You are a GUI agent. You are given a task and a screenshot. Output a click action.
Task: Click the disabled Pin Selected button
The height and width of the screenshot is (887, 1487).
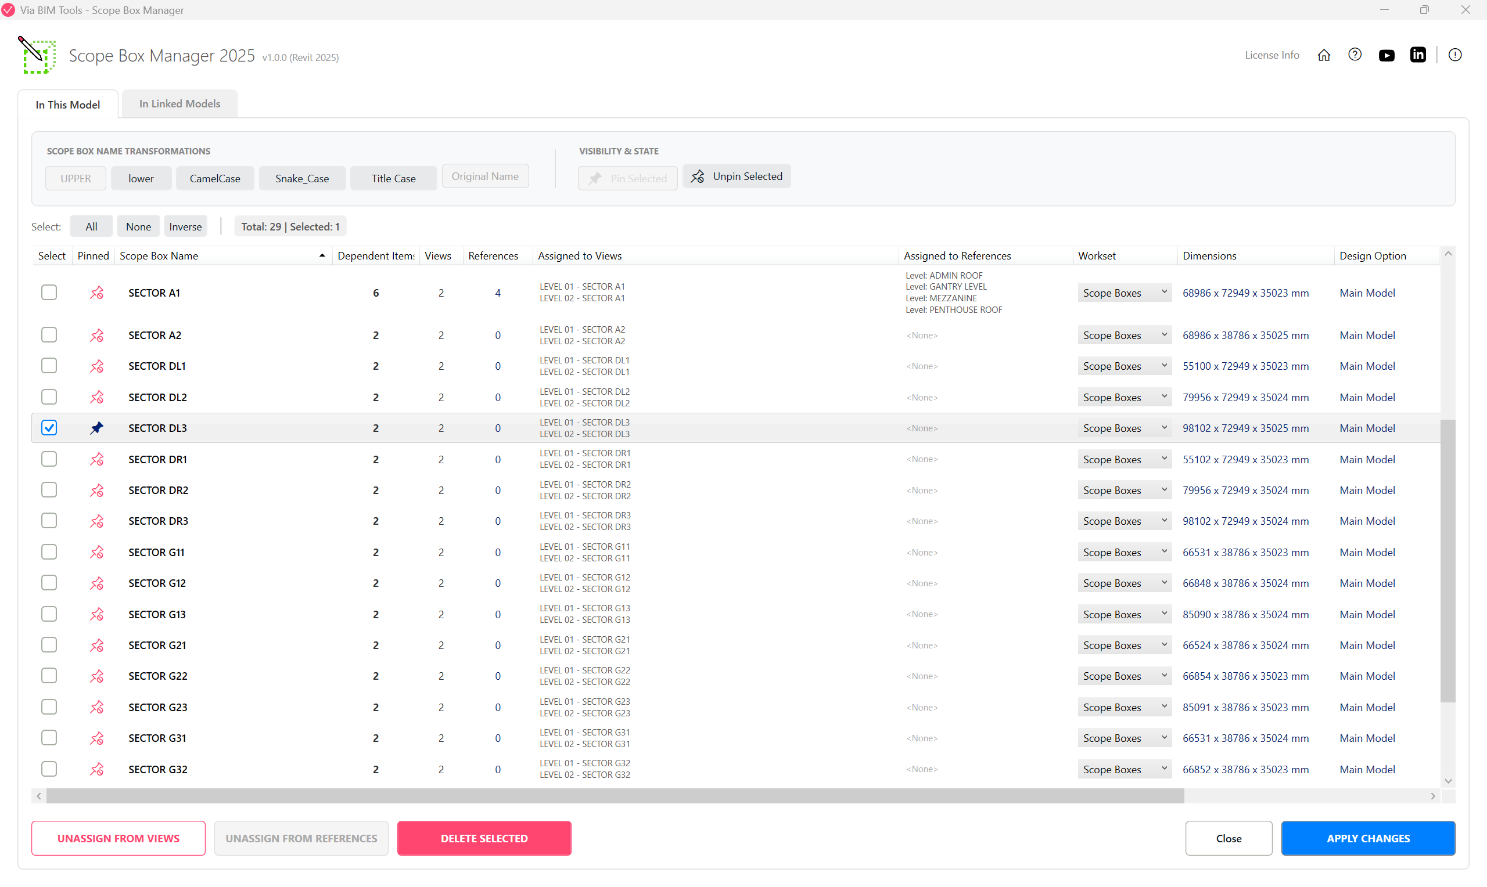click(627, 178)
